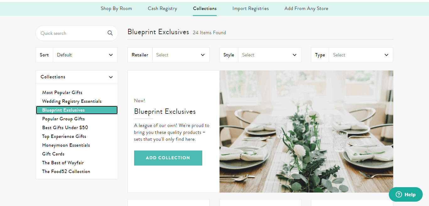The width and height of the screenshot is (429, 206).
Task: Select Most Popular Gifts collection
Action: point(62,92)
